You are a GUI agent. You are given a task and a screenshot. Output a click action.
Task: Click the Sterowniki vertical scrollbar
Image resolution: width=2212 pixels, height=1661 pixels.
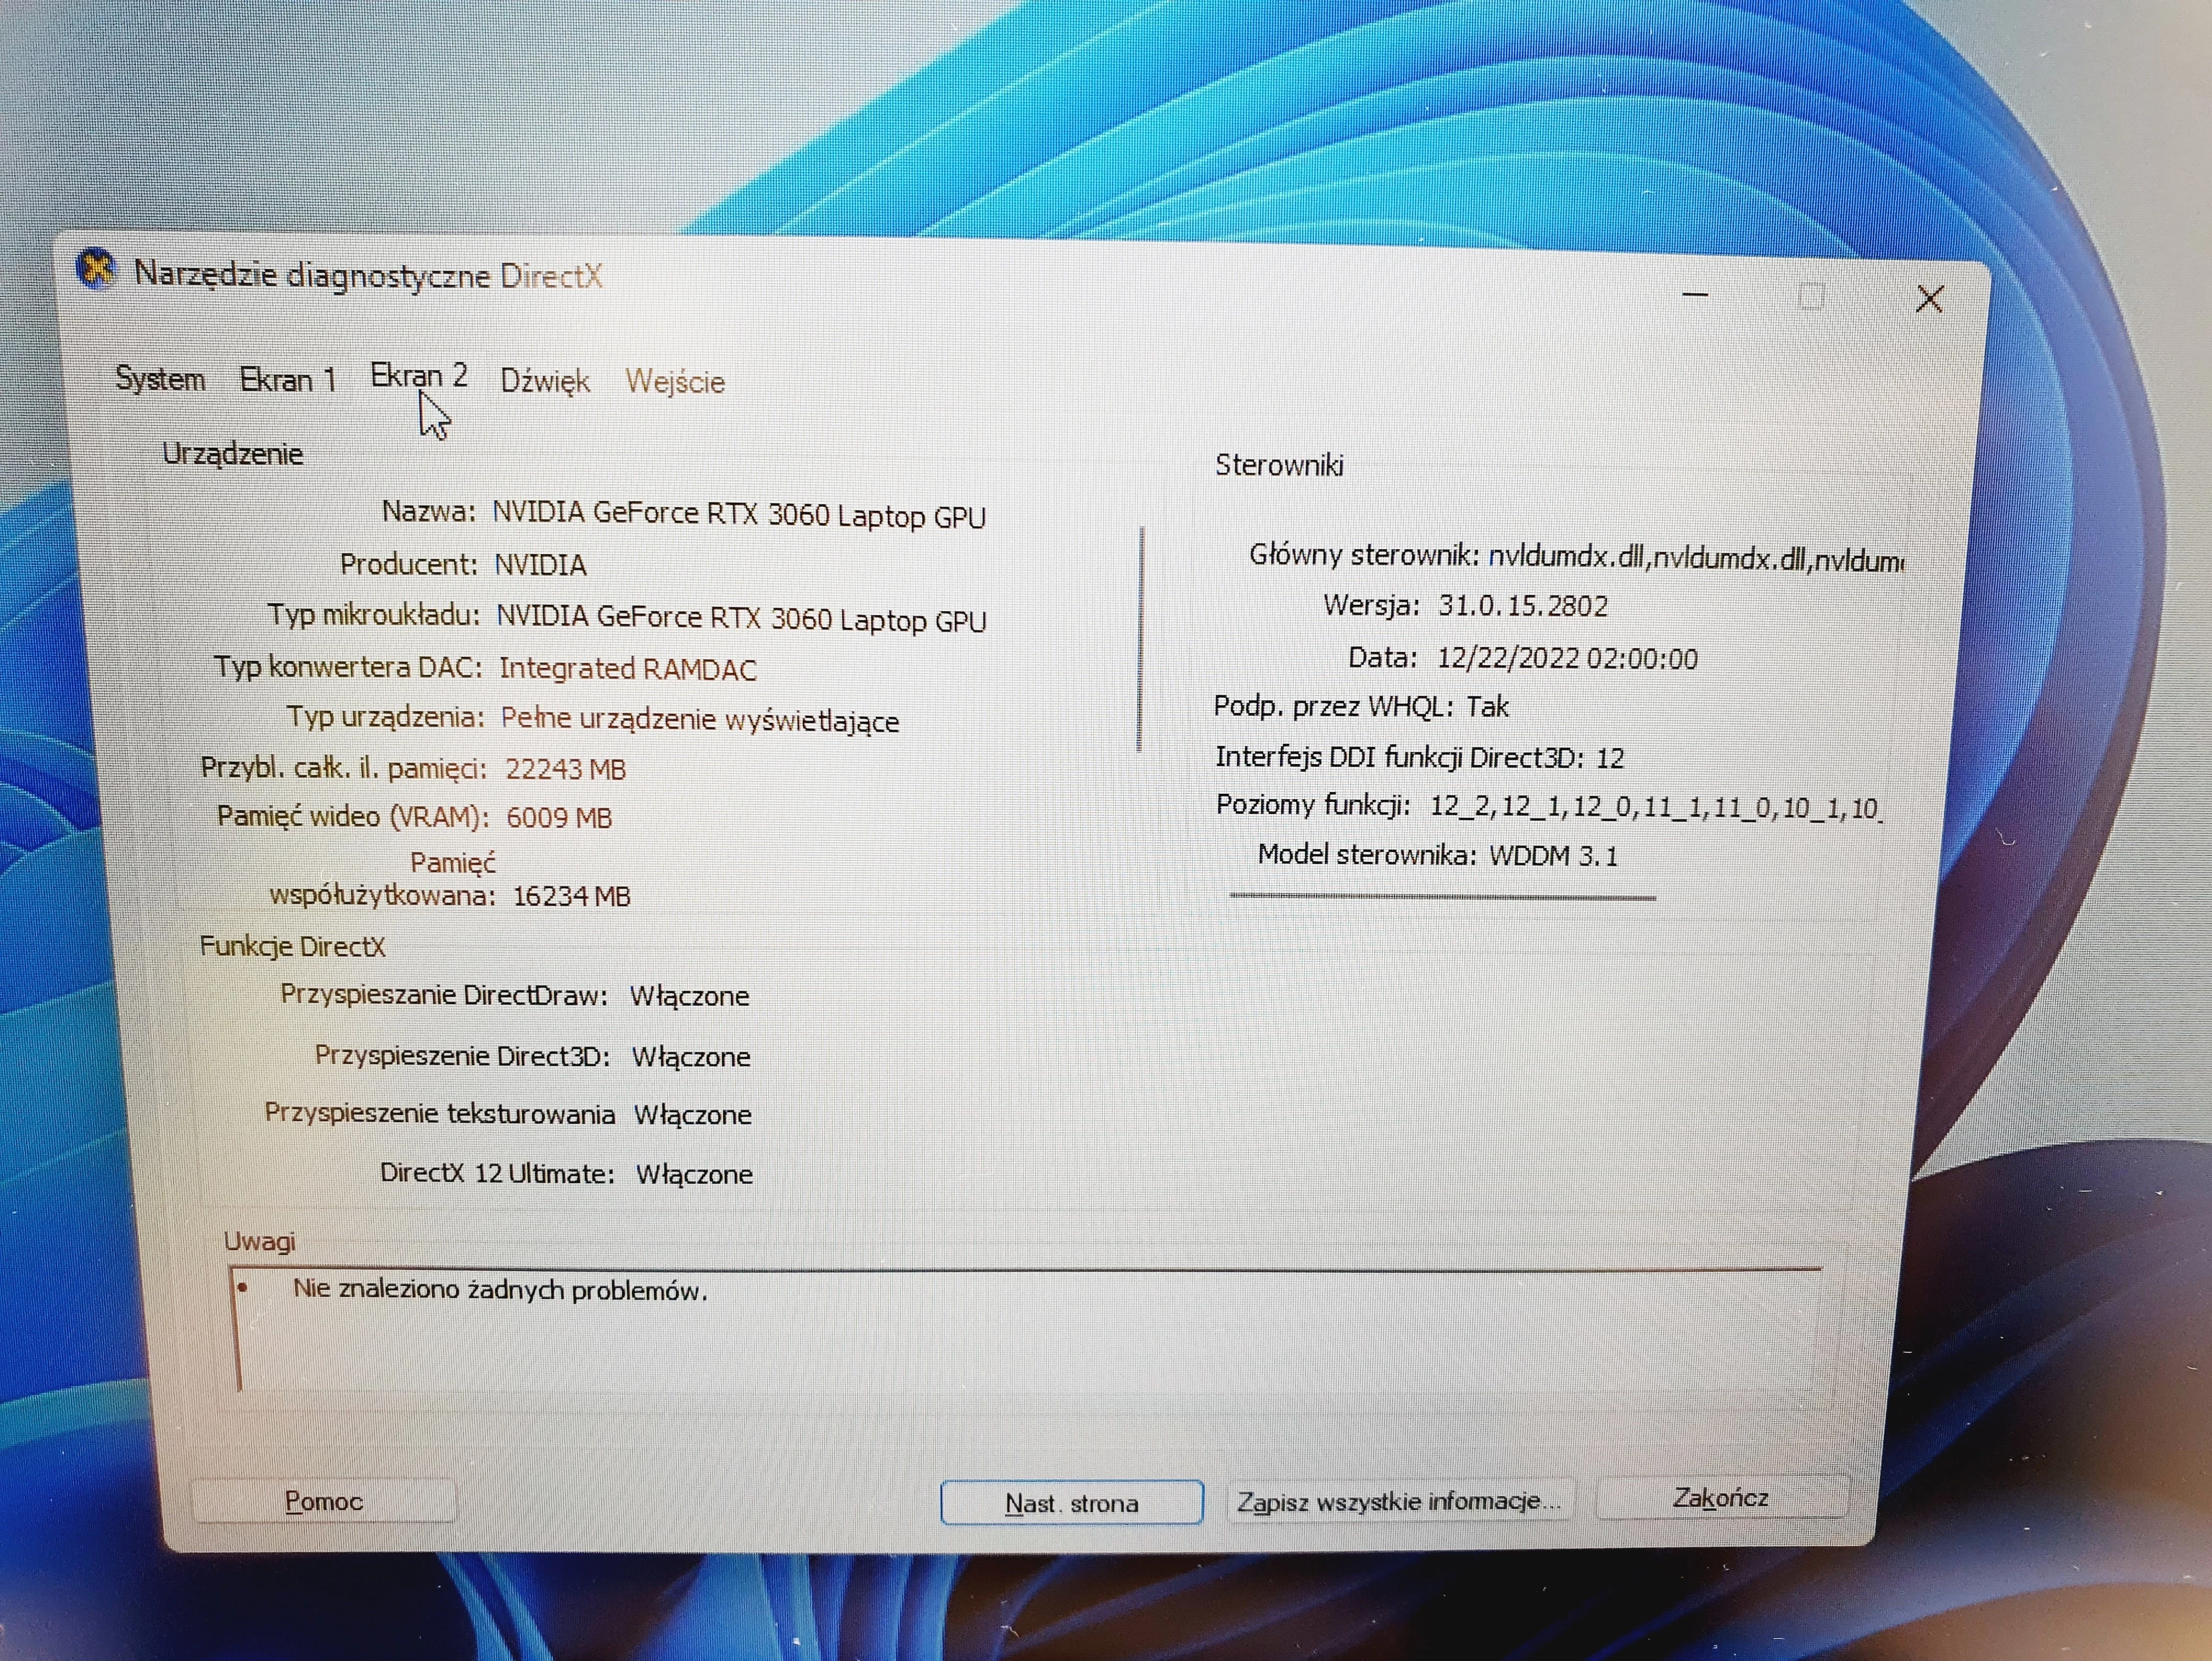[1141, 638]
